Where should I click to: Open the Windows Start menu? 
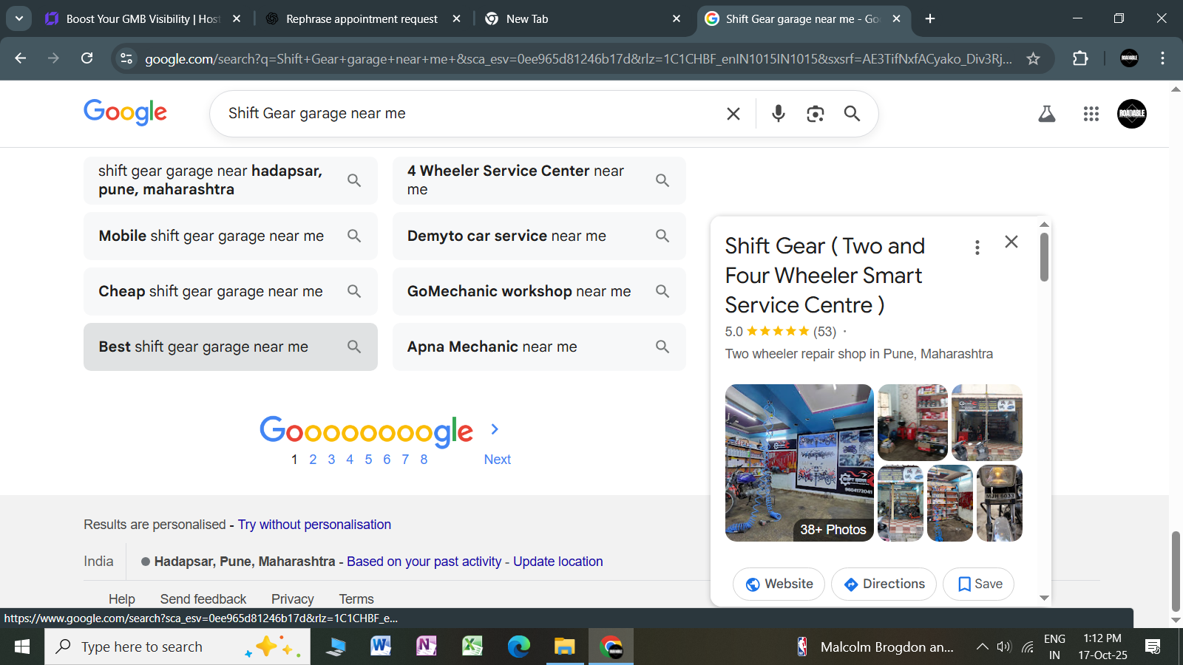(22, 647)
